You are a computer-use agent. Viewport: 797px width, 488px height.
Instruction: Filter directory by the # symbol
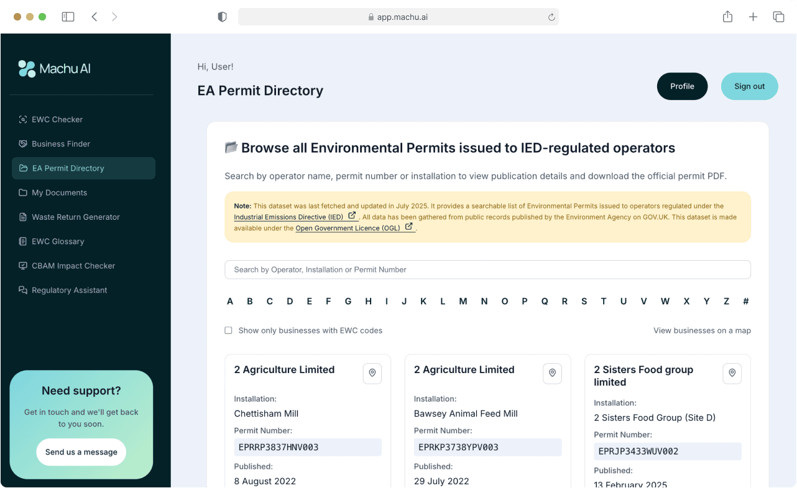pyautogui.click(x=746, y=301)
